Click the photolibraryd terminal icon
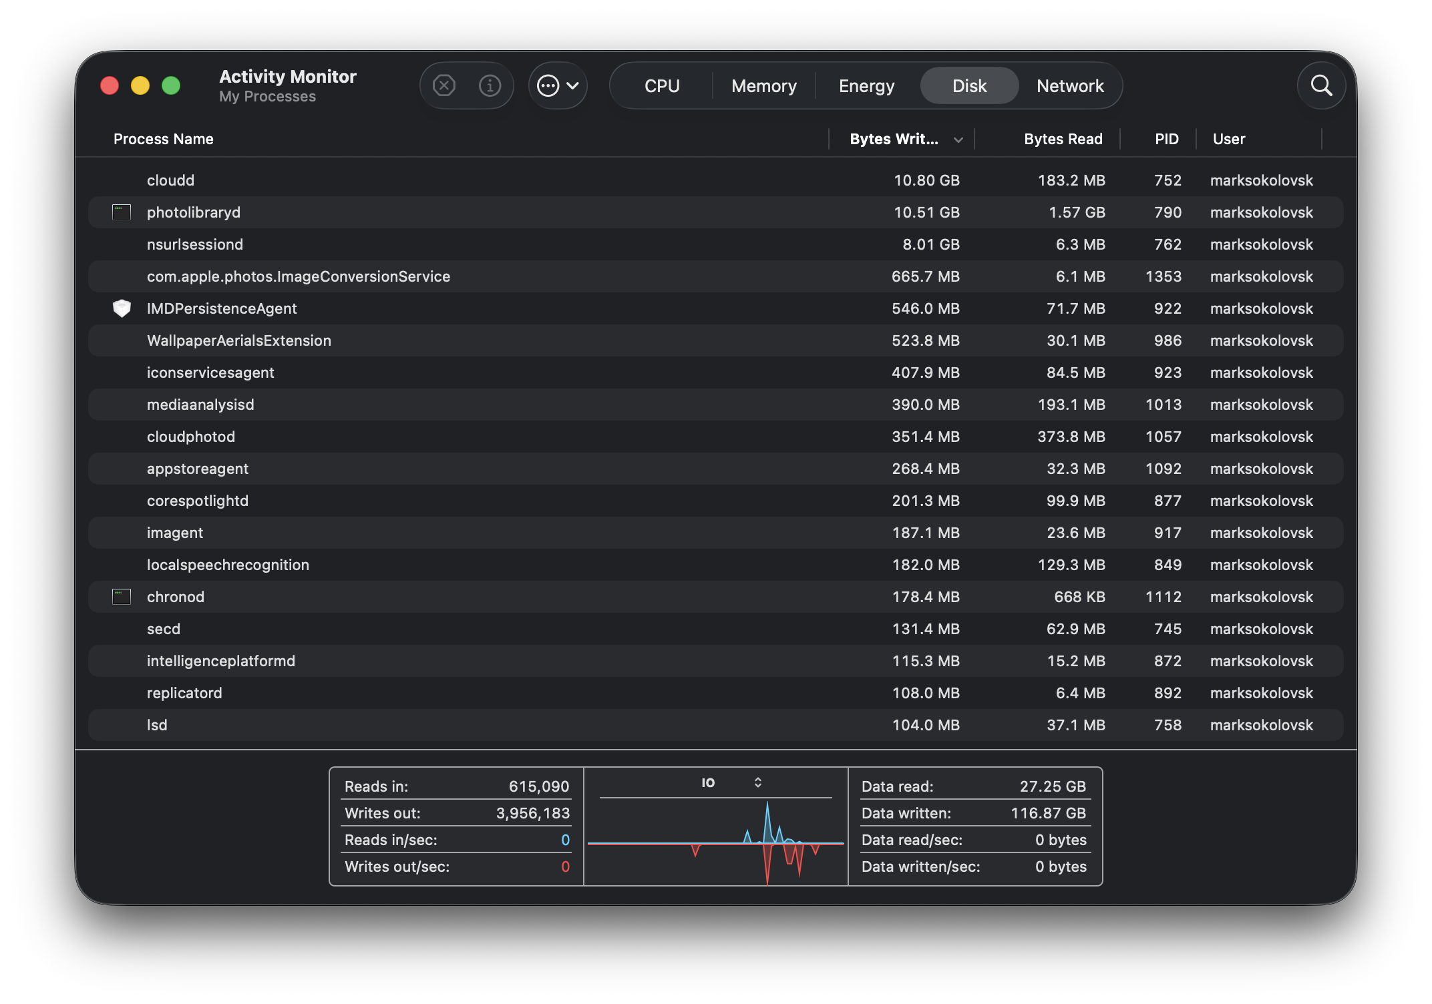Image resolution: width=1432 pixels, height=1004 pixels. click(122, 212)
